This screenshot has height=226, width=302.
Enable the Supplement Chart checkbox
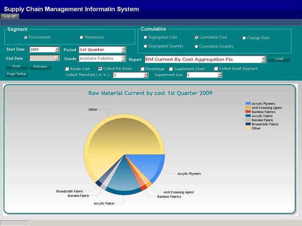coord(171,69)
